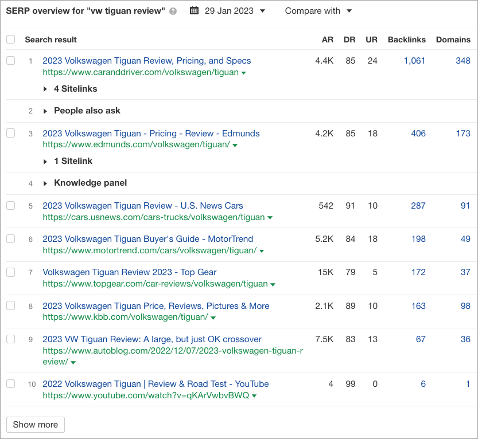
Task: Check the U.S. News Cars result checkbox
Action: tap(11, 205)
